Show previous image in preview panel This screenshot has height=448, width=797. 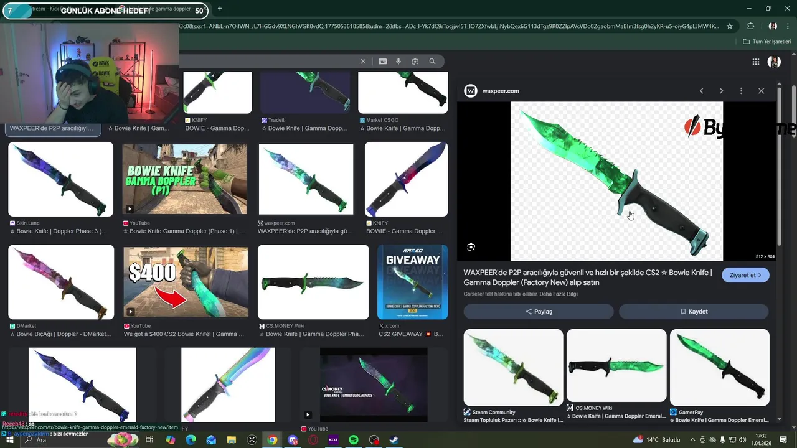click(x=701, y=91)
